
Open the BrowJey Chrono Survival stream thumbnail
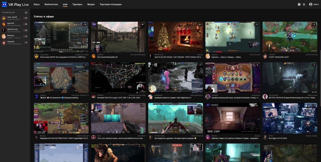[x=233, y=37]
